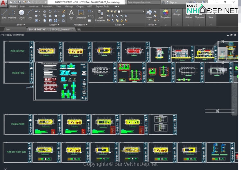Image resolution: width=241 pixels, height=170 pixels.
Task: Open the Express Tools ribbon tab
Action: tap(102, 6)
